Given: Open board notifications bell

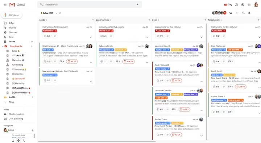Looking at the screenshot, I should 249,13.
